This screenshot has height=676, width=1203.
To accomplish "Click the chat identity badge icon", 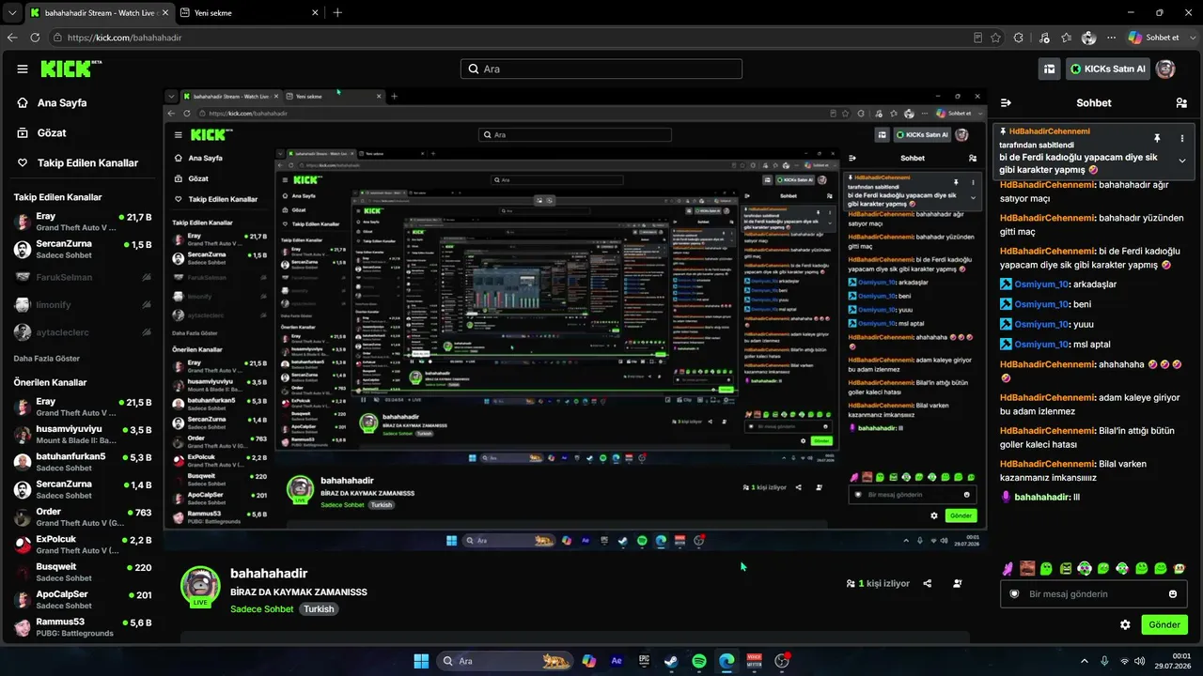I will [1015, 594].
